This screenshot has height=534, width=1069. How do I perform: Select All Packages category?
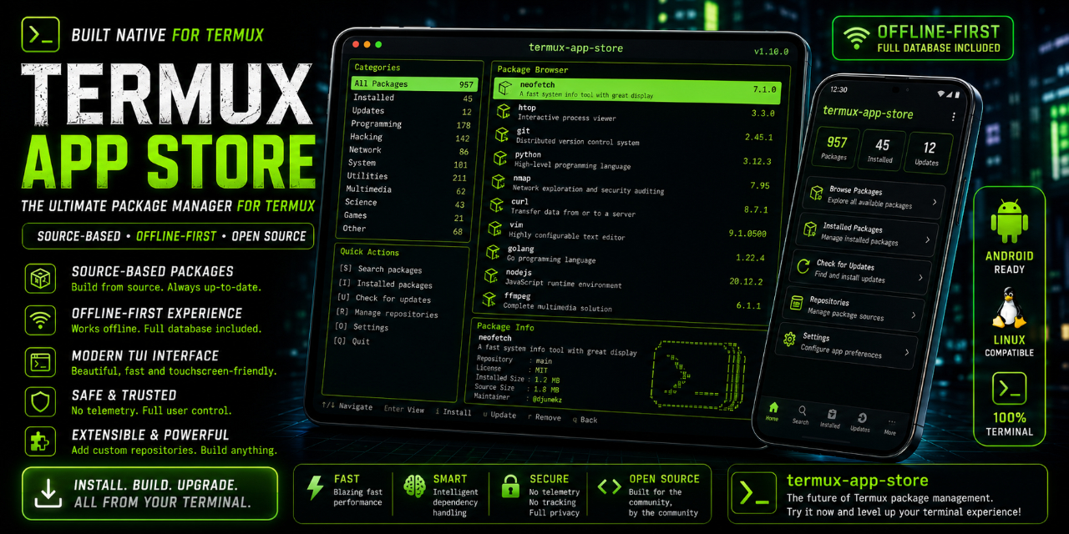pos(413,83)
